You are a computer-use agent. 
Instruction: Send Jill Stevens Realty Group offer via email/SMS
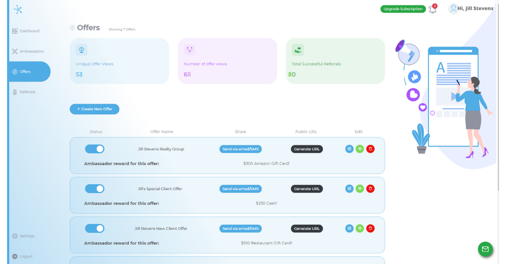pos(240,149)
